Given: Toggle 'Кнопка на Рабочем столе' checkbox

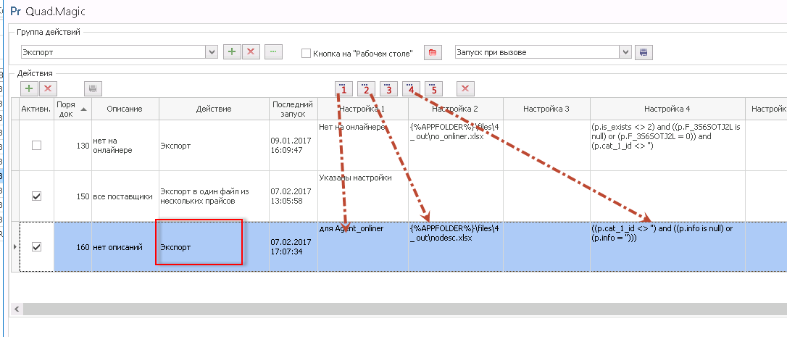Looking at the screenshot, I should pos(306,53).
